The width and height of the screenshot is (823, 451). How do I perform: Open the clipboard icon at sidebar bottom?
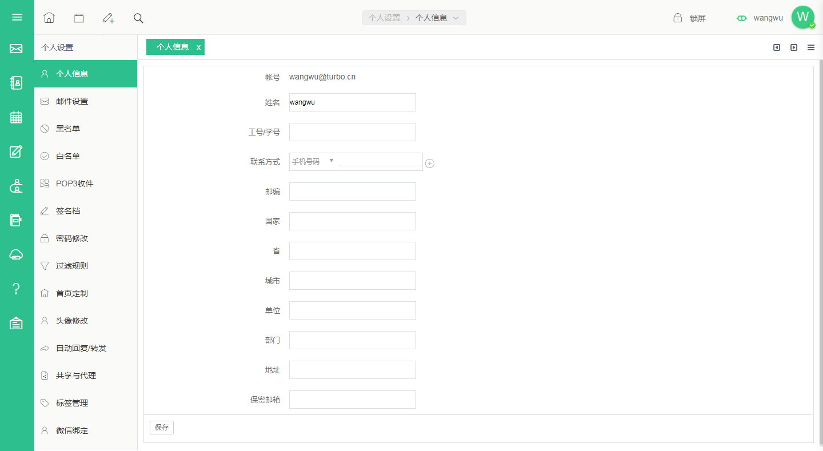[x=16, y=323]
